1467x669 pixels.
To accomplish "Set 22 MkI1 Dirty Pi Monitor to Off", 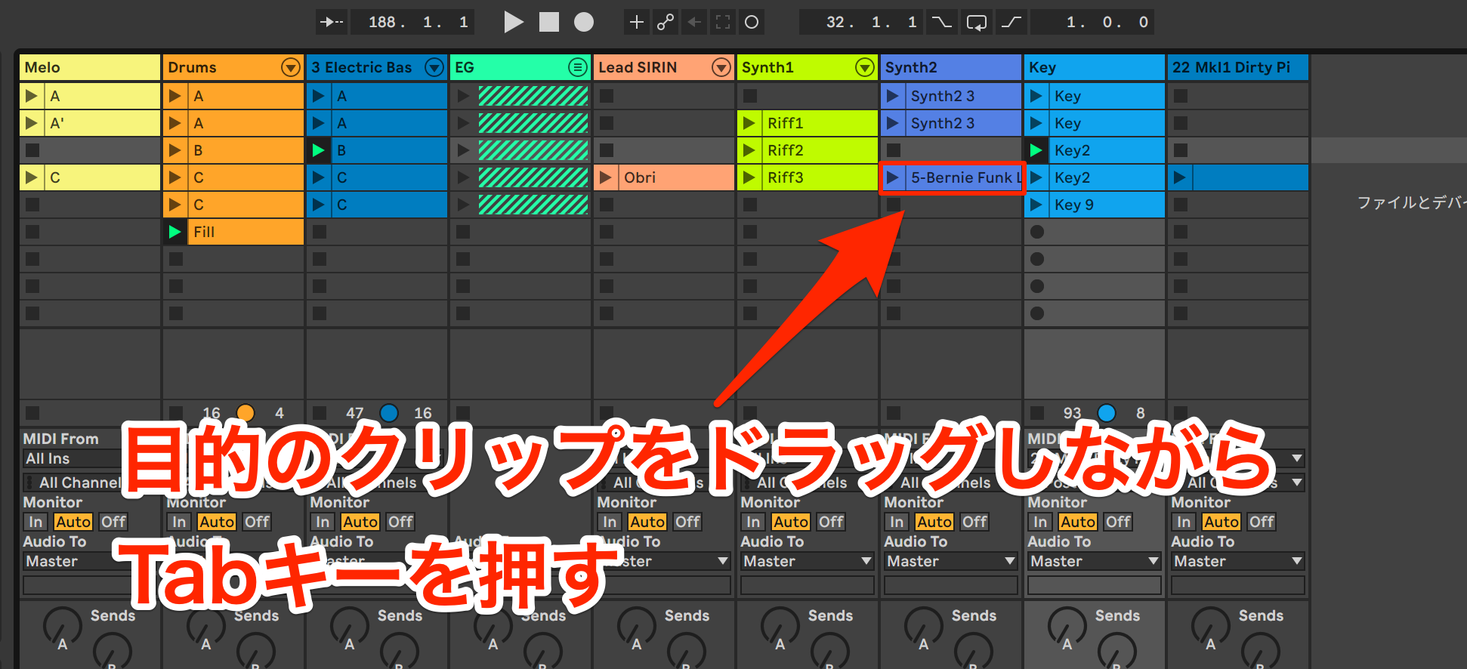I will click(x=1262, y=522).
